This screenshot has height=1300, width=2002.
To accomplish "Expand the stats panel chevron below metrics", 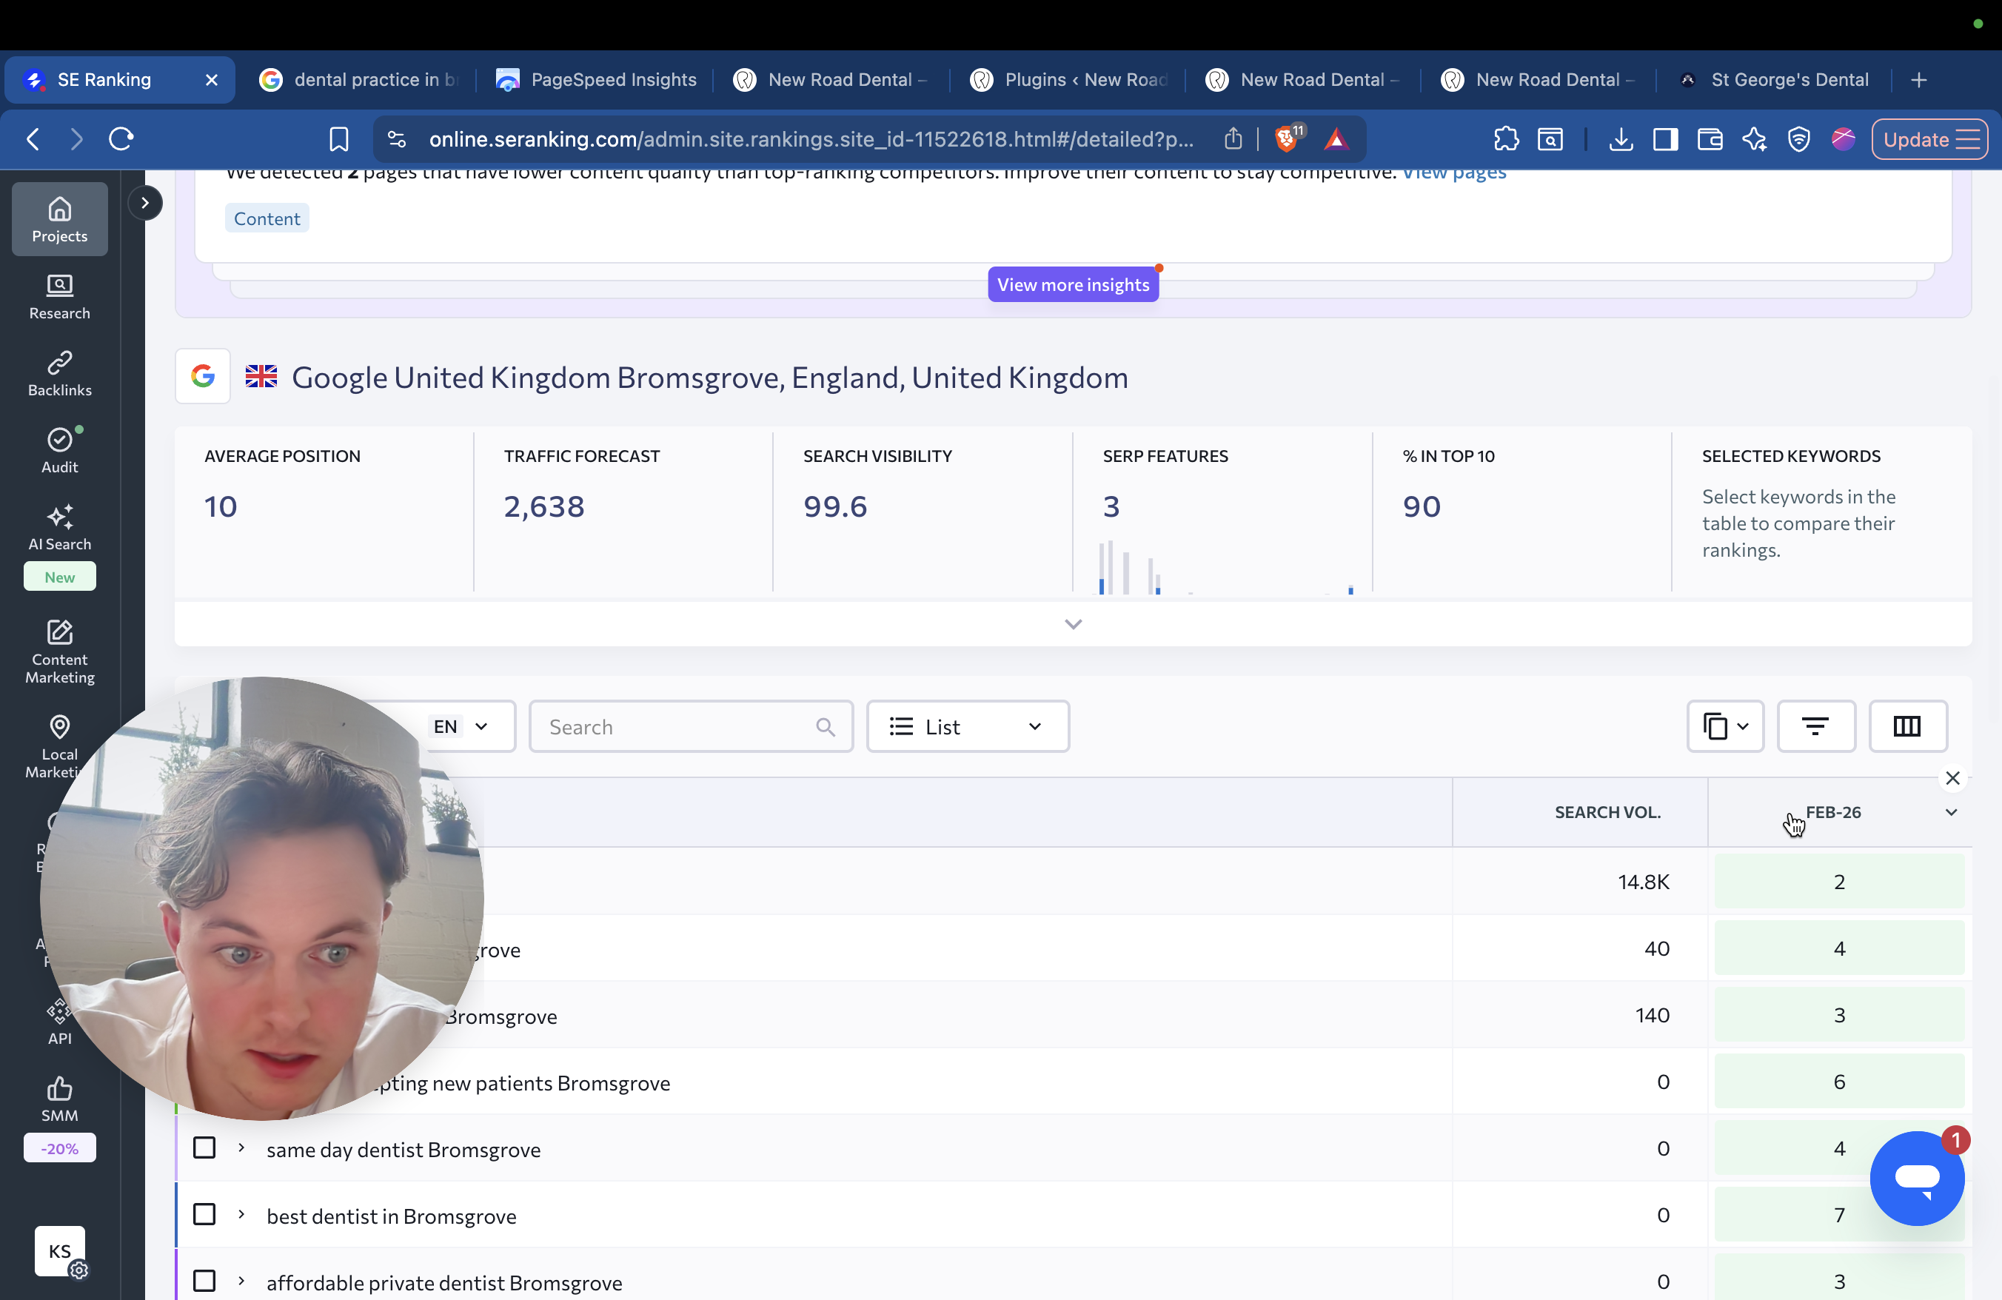I will (1073, 624).
